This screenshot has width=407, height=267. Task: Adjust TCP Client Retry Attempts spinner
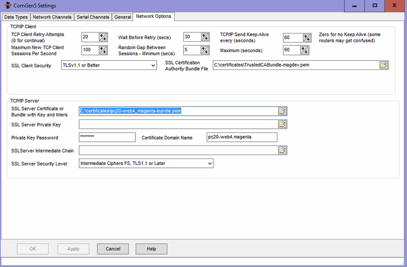tap(103, 37)
